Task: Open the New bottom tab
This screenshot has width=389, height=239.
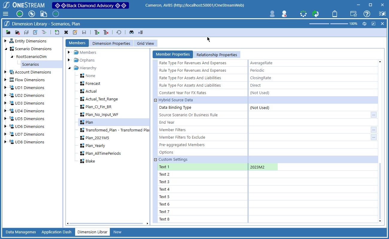Action: [117, 232]
